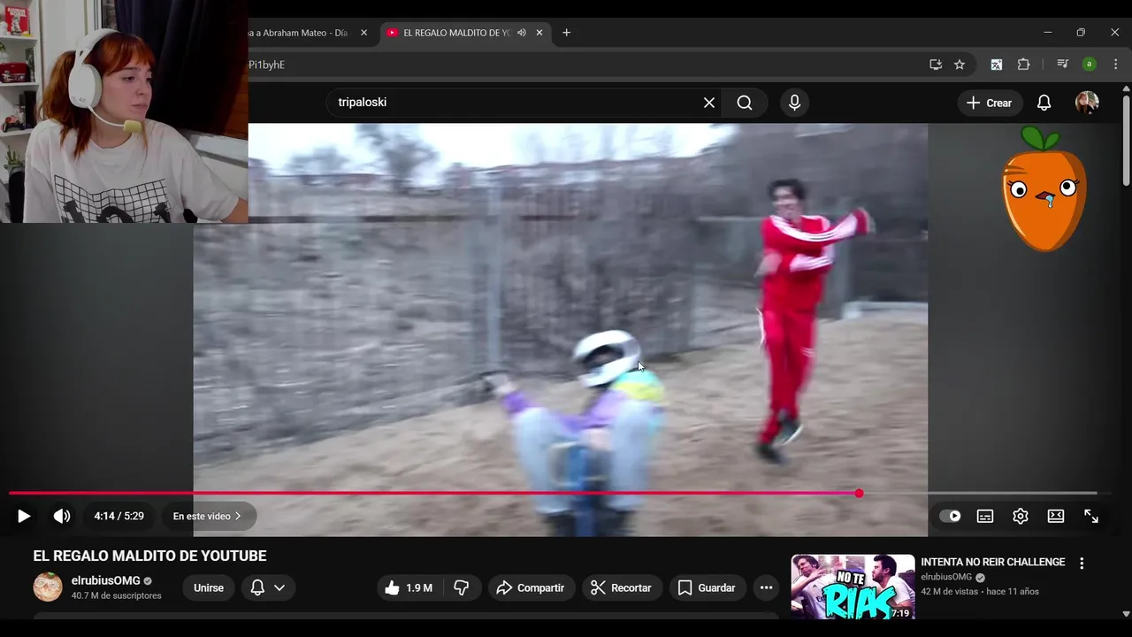Open the 'En este video' chapters chip
Screen dimensions: 1132x637
click(x=208, y=516)
